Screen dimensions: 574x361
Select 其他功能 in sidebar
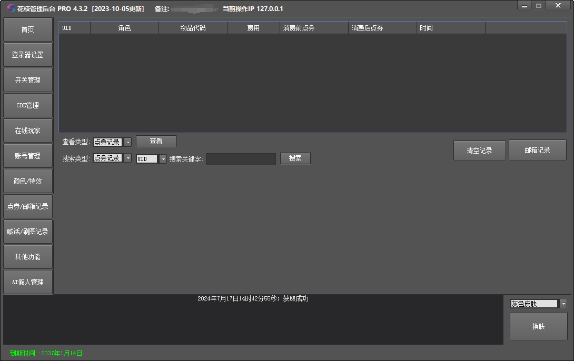28,257
